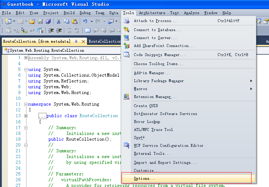Close the RouteCollection [from metadata] tab
The image size is (269, 187).
pos(83,42)
